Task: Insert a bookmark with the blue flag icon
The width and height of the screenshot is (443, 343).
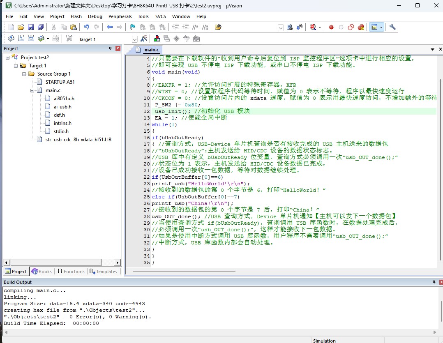Action: click(x=132, y=27)
